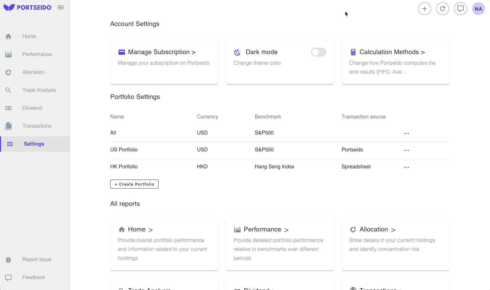490x290 pixels.
Task: Click the Dividend cash icon in sidebar
Action: coord(8,108)
